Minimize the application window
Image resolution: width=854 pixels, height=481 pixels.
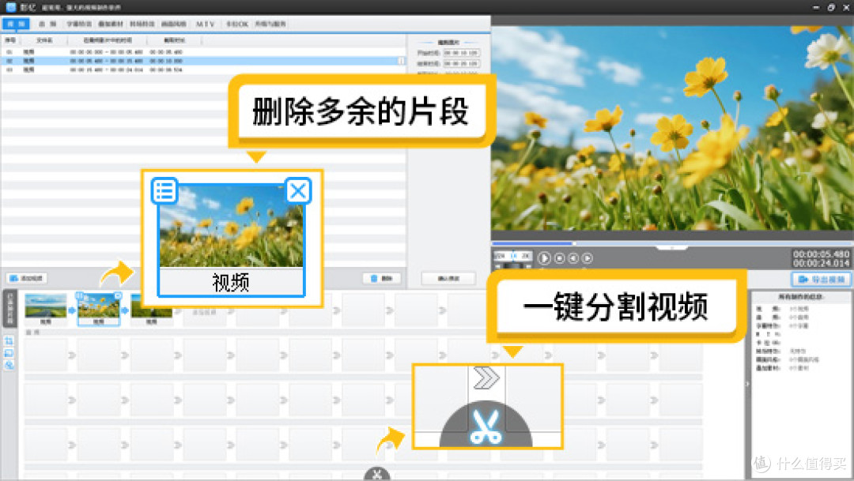pyautogui.click(x=815, y=7)
